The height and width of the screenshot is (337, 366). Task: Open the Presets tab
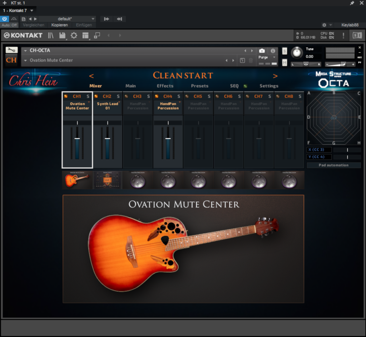pos(199,86)
